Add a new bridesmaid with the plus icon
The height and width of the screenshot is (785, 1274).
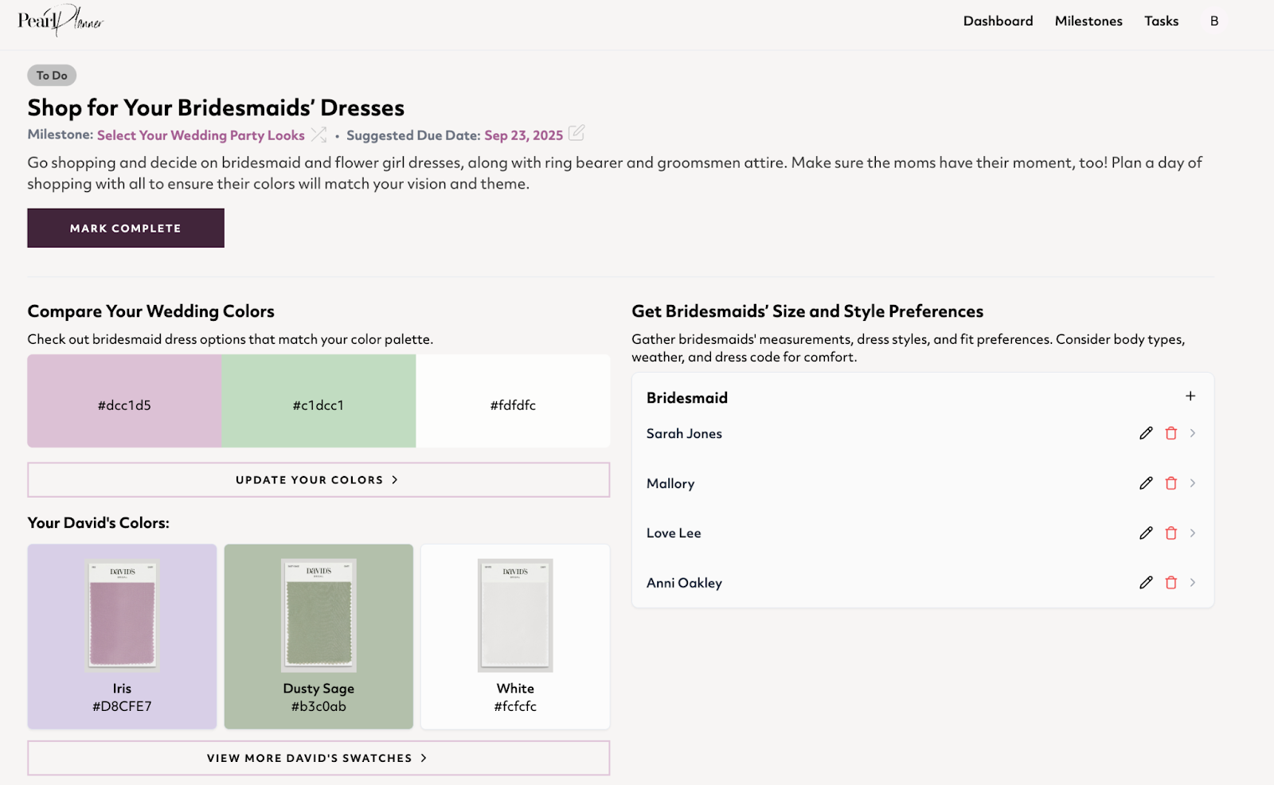1190,396
